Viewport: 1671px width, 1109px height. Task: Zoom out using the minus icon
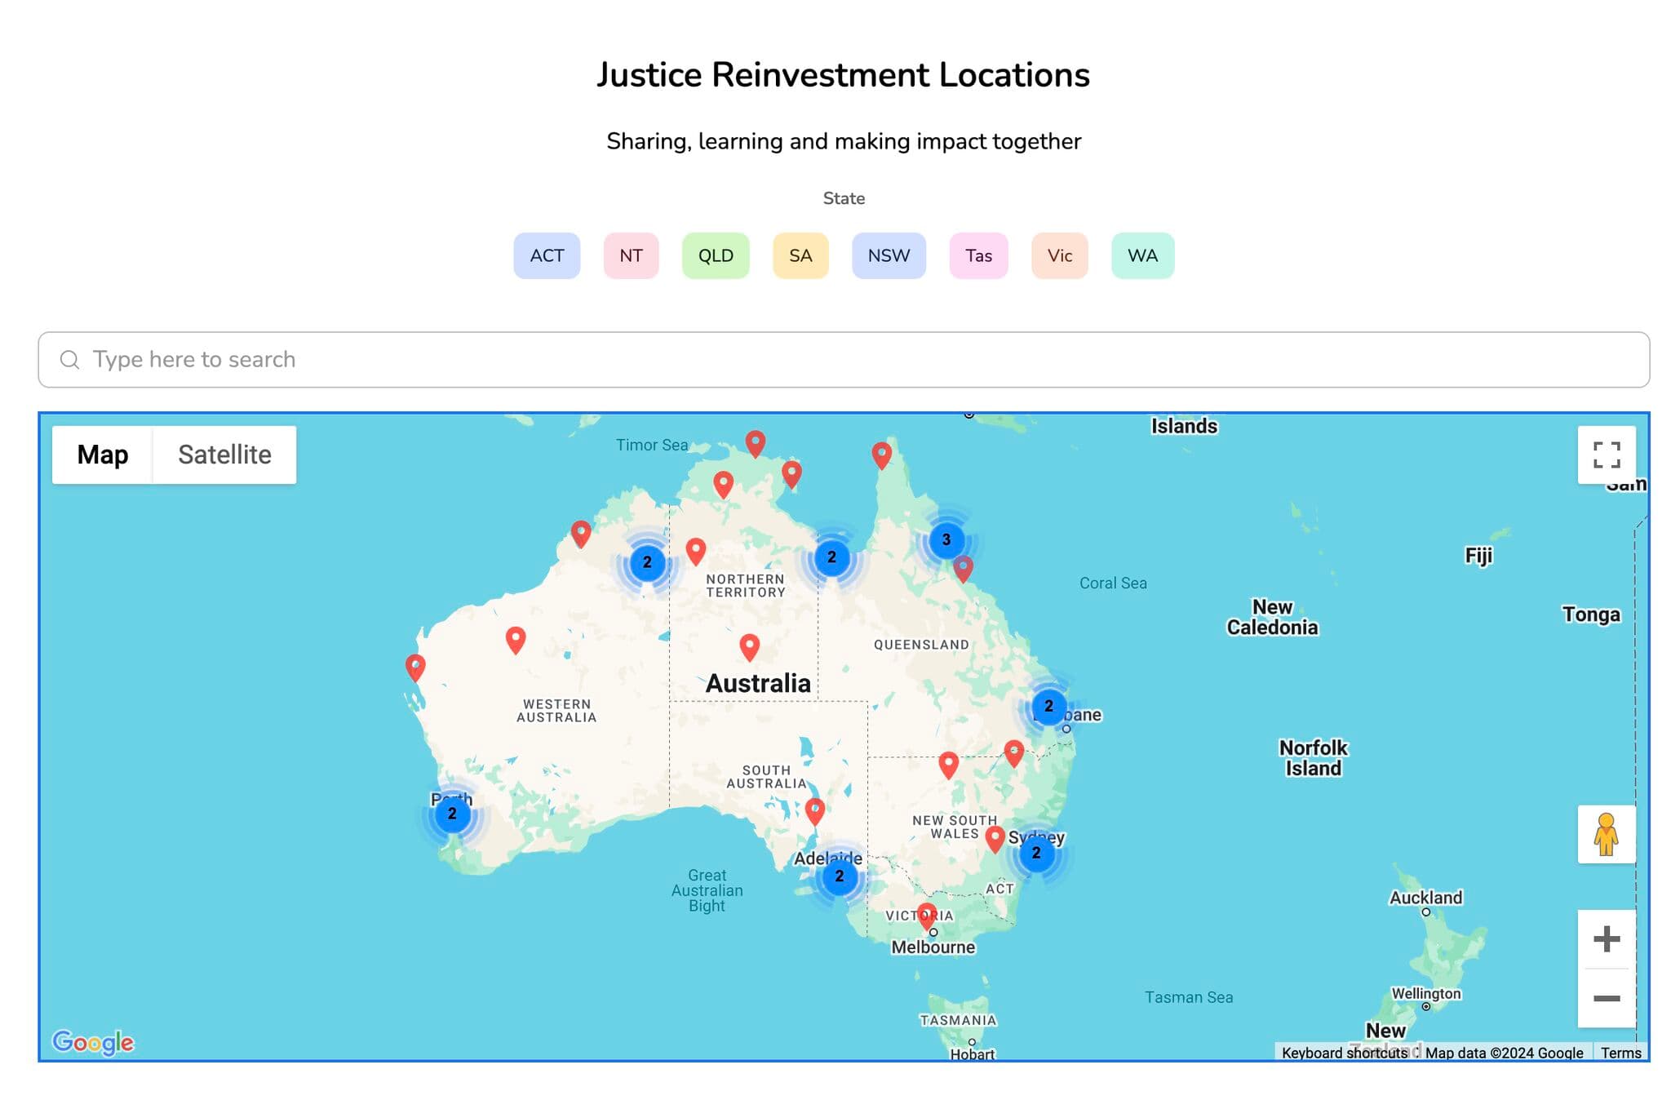pyautogui.click(x=1606, y=999)
